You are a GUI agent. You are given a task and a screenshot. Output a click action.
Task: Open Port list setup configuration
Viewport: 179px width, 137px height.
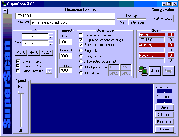pyautogui.click(x=163, y=19)
